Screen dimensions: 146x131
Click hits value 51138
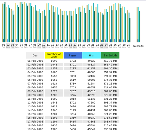91,99
